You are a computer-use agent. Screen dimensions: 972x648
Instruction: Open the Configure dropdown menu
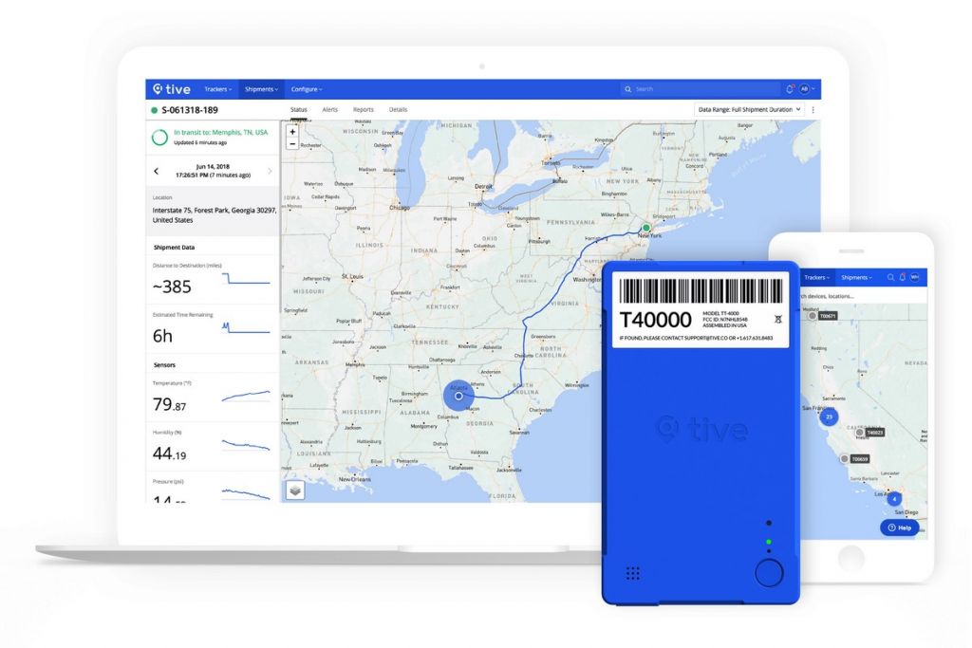click(306, 89)
